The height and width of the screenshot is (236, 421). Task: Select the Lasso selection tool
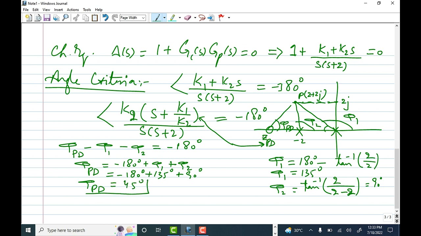(202, 18)
